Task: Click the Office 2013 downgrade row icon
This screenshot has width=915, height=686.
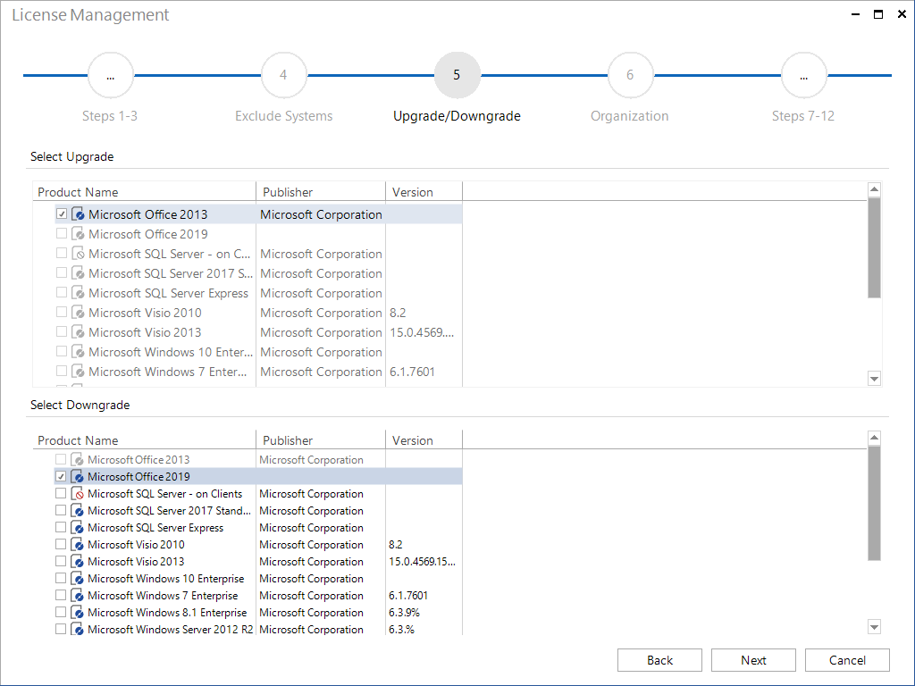Action: tap(77, 460)
